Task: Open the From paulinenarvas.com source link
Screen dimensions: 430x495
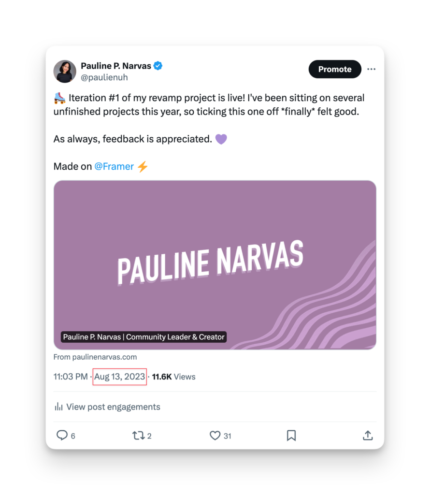Action: click(95, 357)
